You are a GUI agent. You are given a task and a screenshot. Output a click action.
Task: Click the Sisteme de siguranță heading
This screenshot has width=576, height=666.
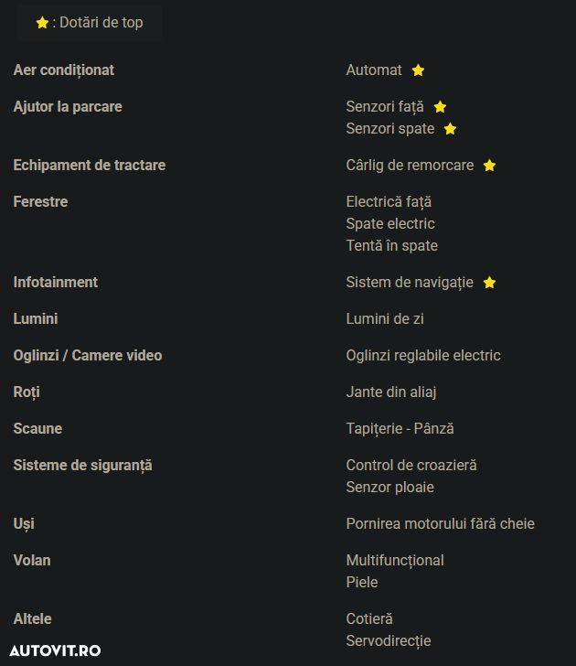pyautogui.click(x=83, y=466)
